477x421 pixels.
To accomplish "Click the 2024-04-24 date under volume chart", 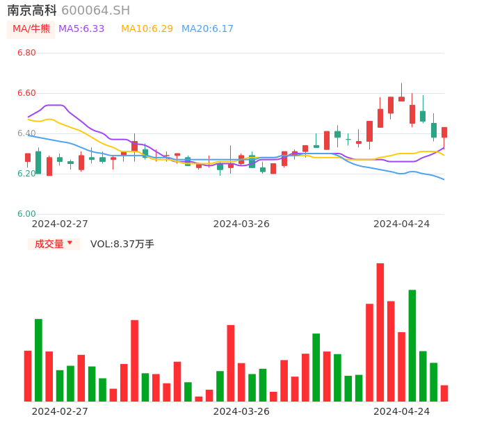I will pyautogui.click(x=402, y=411).
